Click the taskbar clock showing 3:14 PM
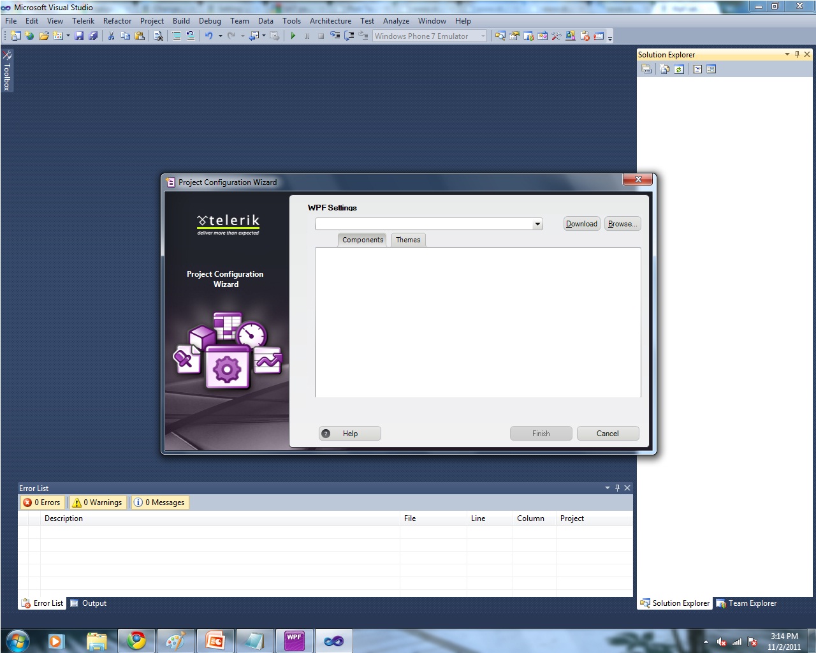The image size is (816, 653). [784, 642]
